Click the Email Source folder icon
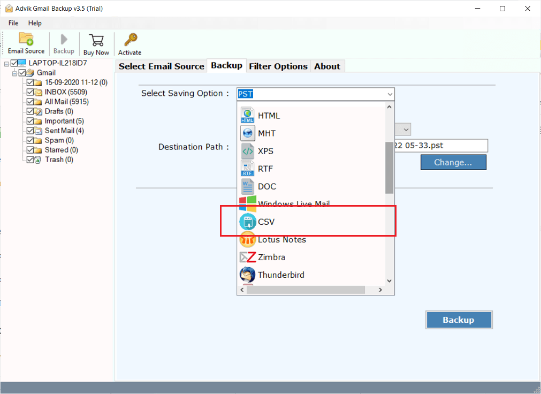Image resolution: width=541 pixels, height=394 pixels. [x=26, y=39]
